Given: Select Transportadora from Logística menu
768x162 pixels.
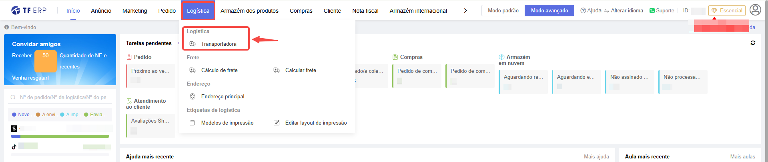Looking at the screenshot, I should click(x=219, y=44).
